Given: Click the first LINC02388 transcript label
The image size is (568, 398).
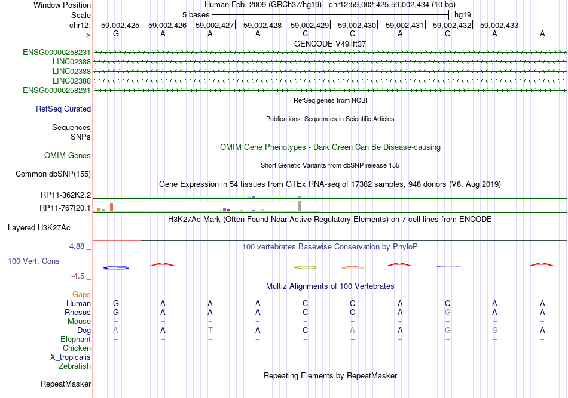Looking at the screenshot, I should click(71, 61).
